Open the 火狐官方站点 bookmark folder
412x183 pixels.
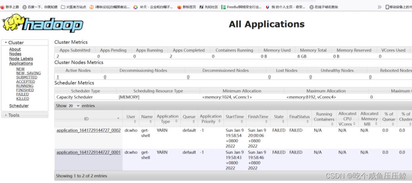pos(73,7)
